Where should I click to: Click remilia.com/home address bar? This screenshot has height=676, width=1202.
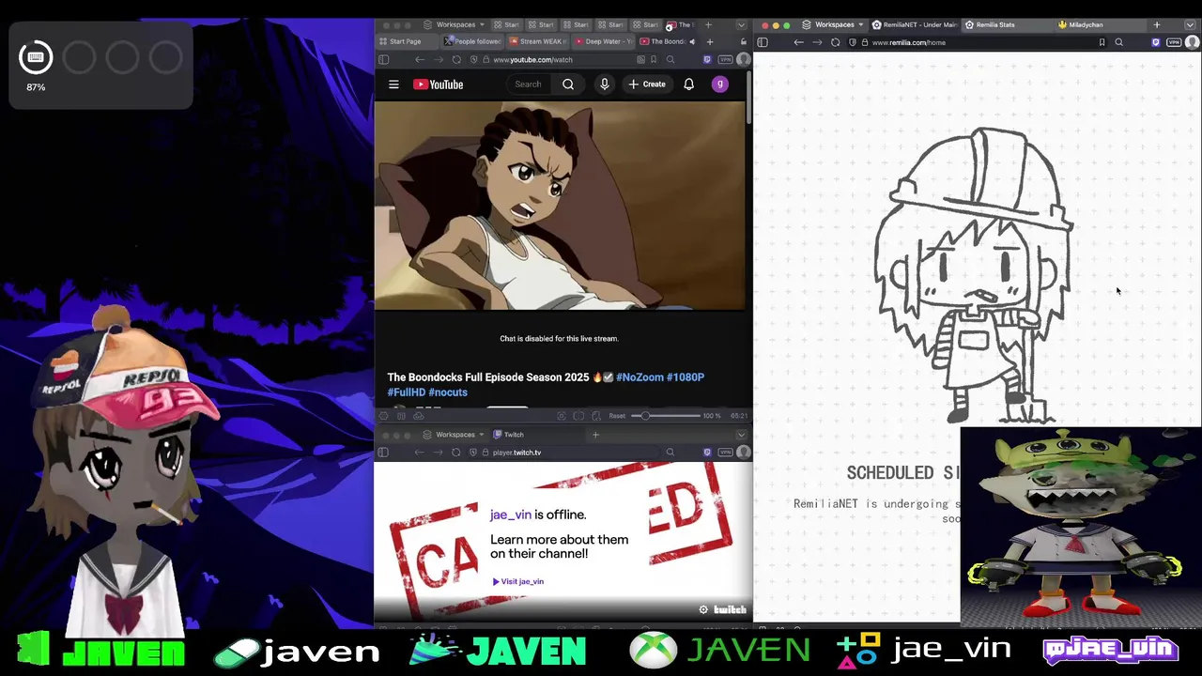point(977,42)
